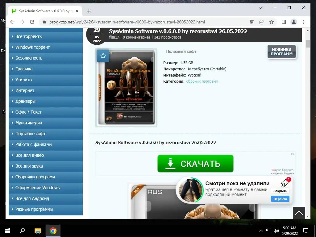Open the browser side panel icon
The width and height of the screenshot is (316, 237).
284,22
